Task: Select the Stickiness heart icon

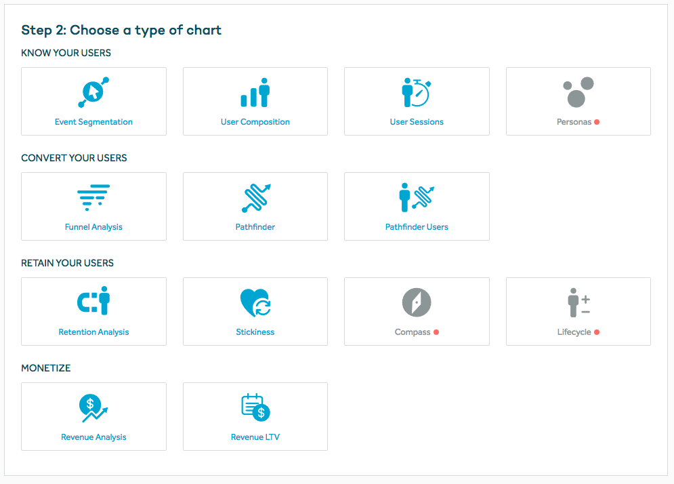Action: (255, 303)
